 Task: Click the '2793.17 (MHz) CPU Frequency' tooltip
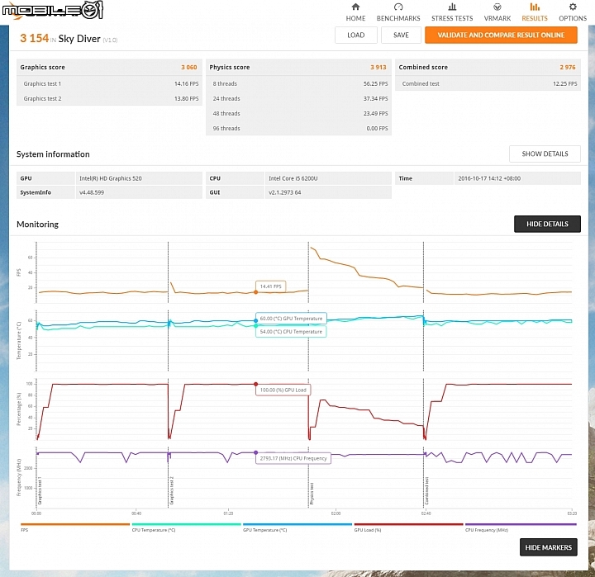pos(293,458)
